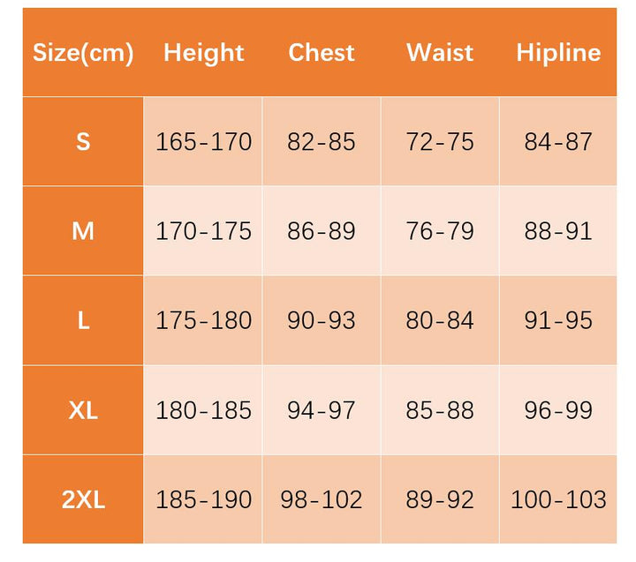The image size is (636, 562).
Task: Select the 96-99 hipline cell
Action: coord(558,410)
